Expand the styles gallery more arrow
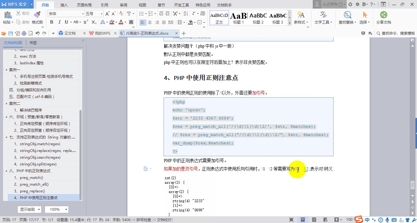Screen dimensions: 417x223 (x=290, y=23)
